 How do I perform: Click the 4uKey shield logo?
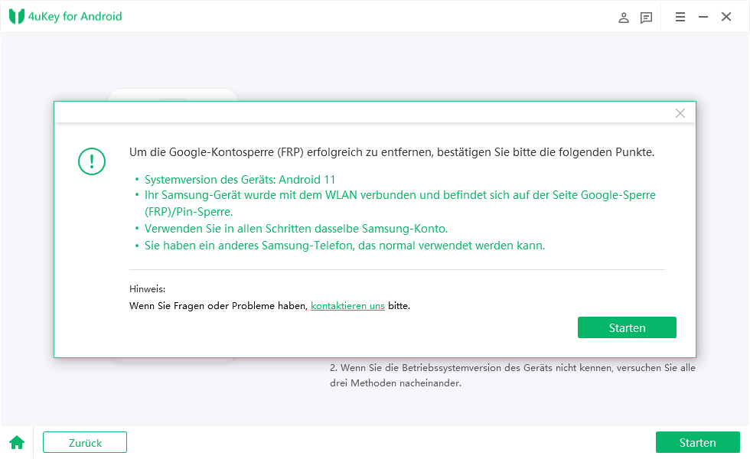16,17
